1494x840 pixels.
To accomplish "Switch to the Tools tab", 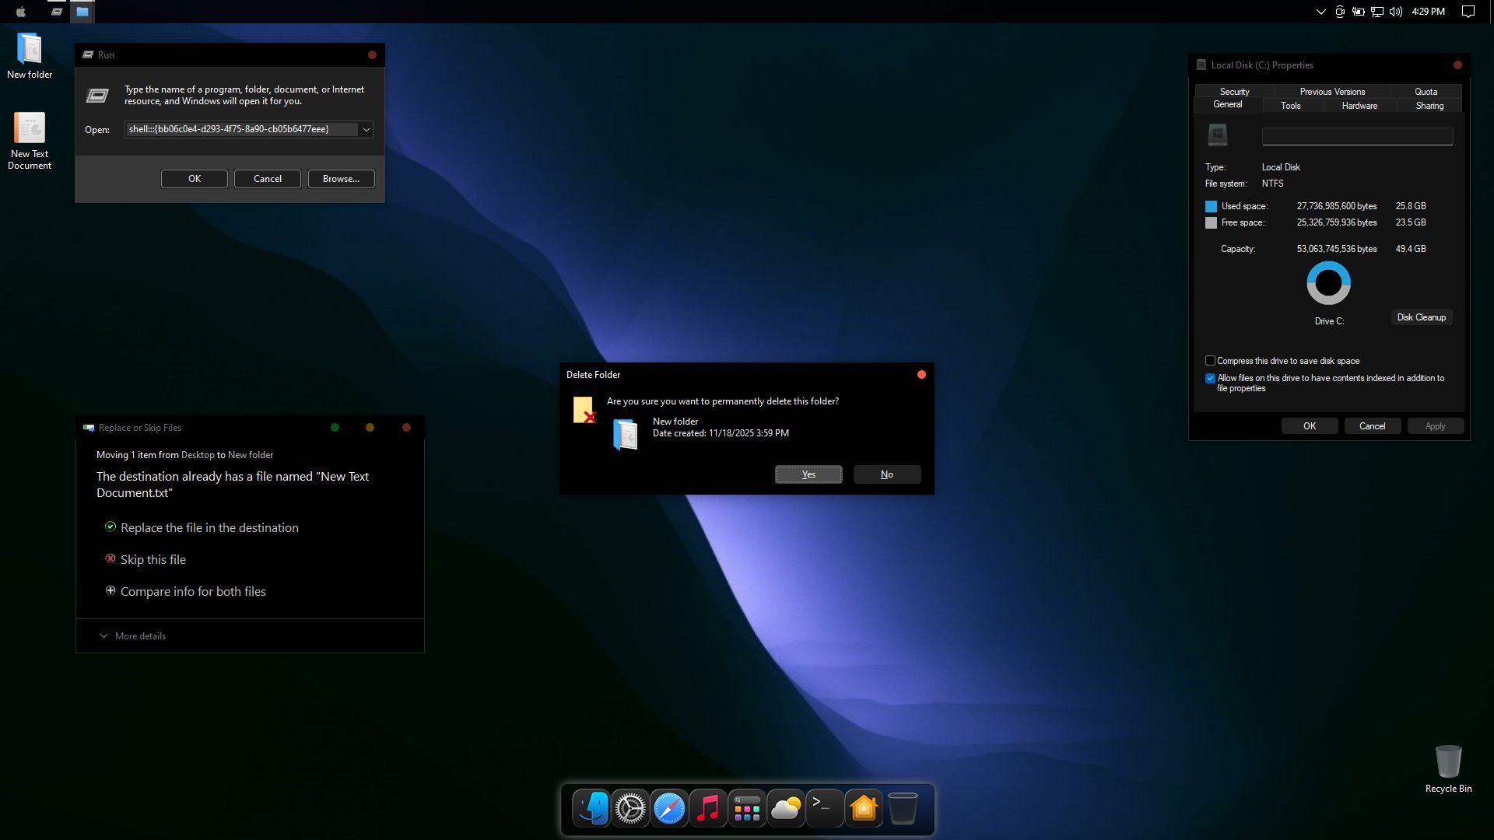I will click(x=1290, y=106).
